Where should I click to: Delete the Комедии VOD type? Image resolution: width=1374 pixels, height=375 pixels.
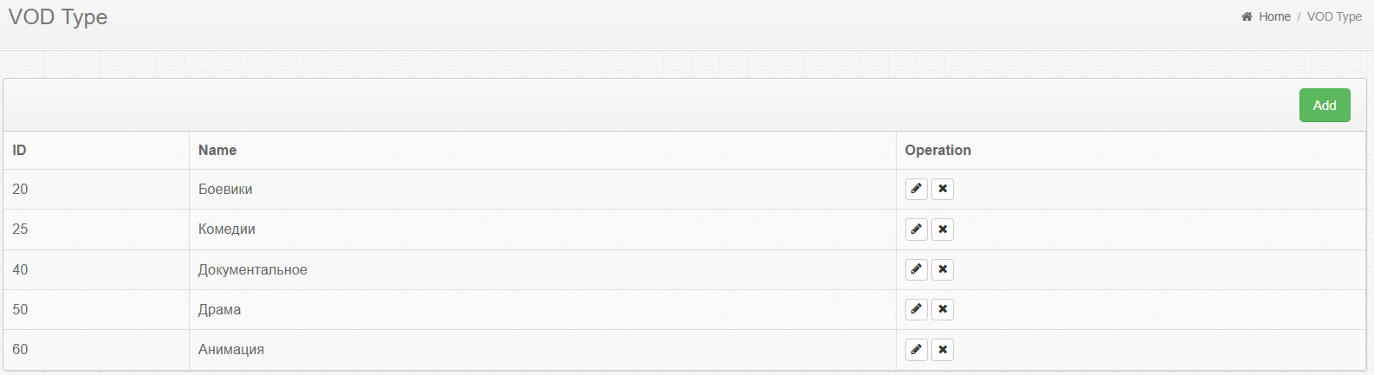pos(943,230)
